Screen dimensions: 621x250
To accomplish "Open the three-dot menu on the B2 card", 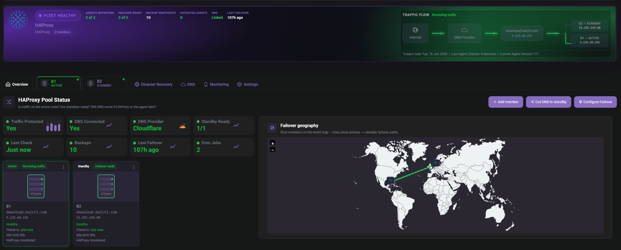I will tap(133, 167).
